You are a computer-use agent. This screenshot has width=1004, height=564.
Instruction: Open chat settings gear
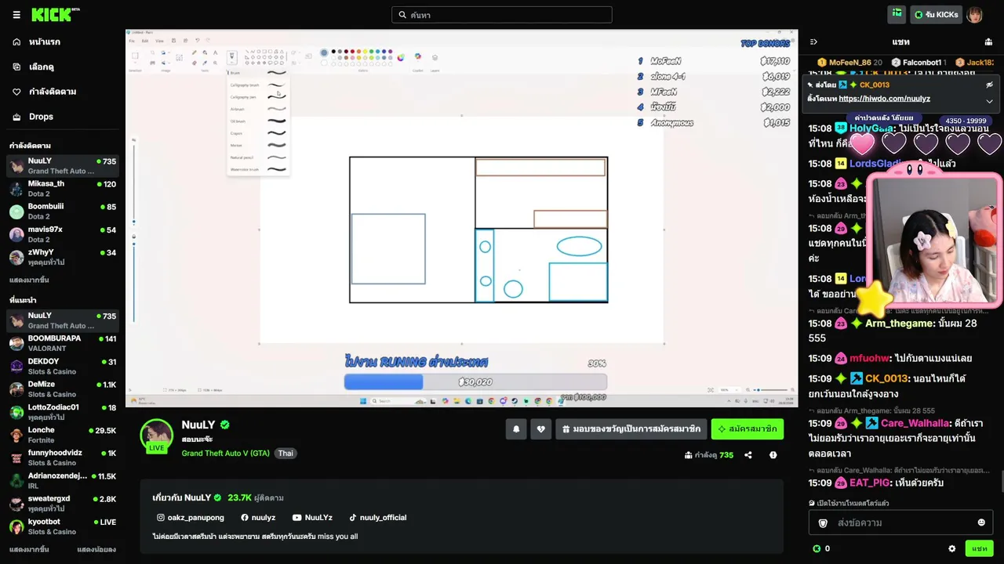pyautogui.click(x=952, y=549)
